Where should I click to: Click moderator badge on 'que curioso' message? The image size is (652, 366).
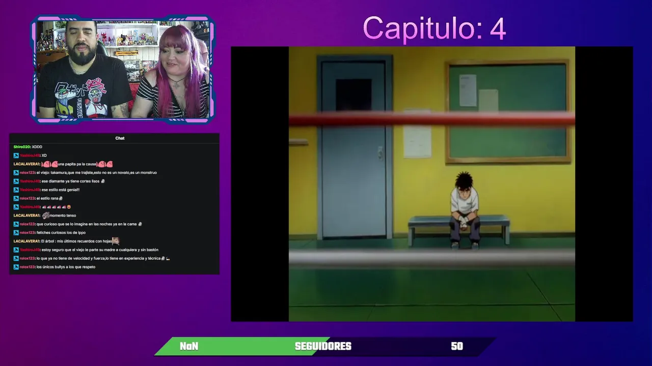16,224
